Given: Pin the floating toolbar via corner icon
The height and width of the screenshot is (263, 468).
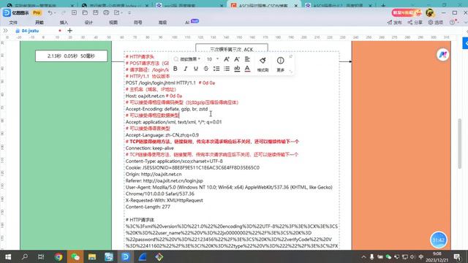Looking at the screenshot, I should pyautogui.click(x=290, y=56).
